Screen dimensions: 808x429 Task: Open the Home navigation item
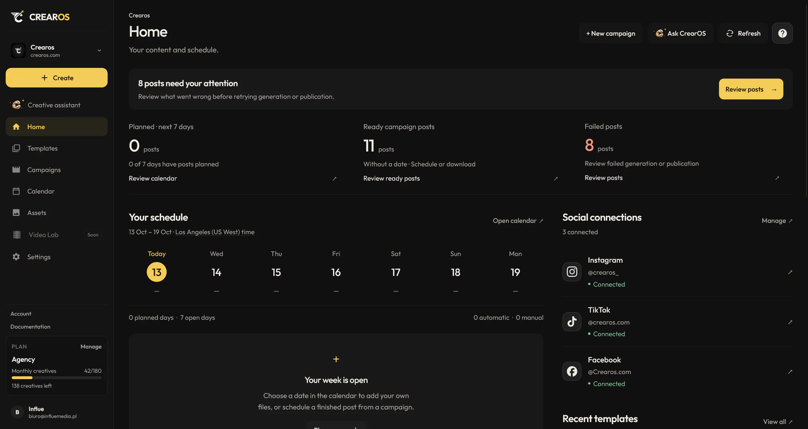coord(56,127)
